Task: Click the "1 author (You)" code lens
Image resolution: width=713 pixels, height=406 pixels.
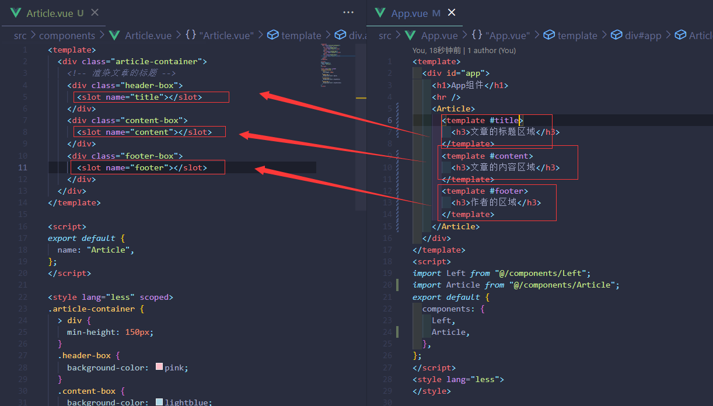Action: point(492,51)
